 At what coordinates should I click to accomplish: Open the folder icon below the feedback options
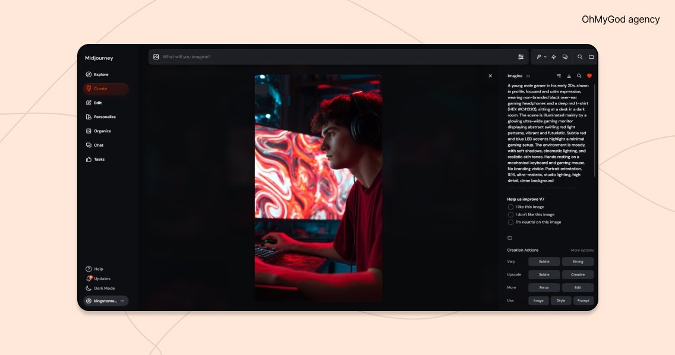coord(510,238)
